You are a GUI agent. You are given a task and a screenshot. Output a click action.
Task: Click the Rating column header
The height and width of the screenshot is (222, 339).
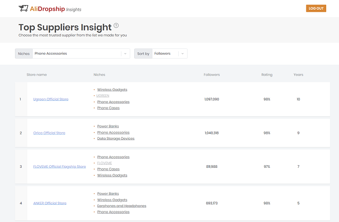[267, 75]
